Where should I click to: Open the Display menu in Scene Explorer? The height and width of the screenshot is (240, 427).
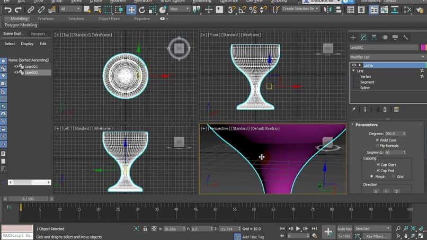pos(27,43)
